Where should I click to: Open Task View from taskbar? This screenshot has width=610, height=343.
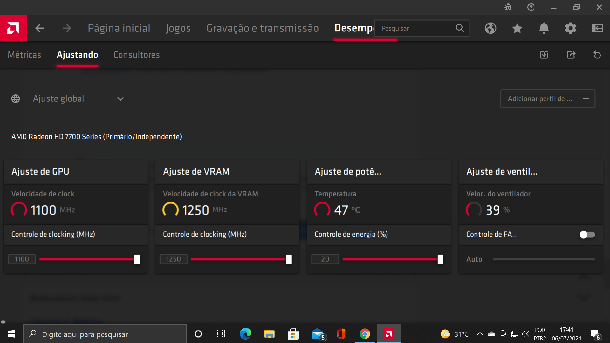[221, 334]
